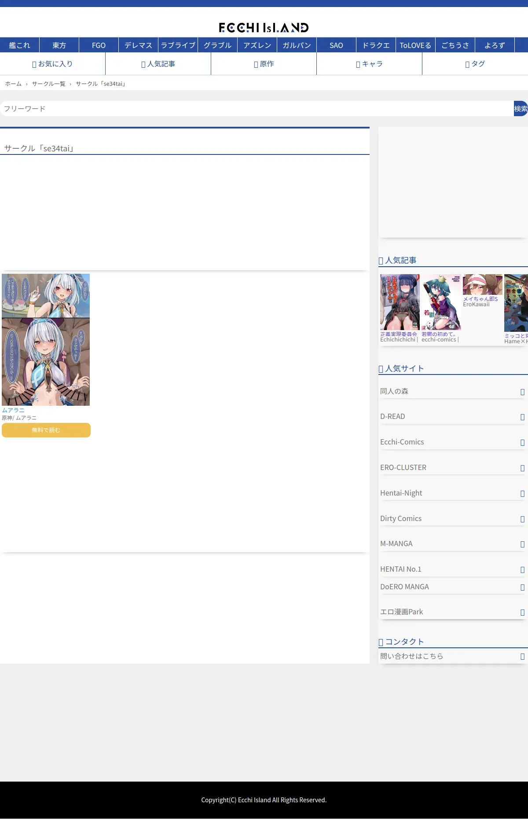Select the アズレン category tab
Viewport: 528px width, 819px height.
257,45
